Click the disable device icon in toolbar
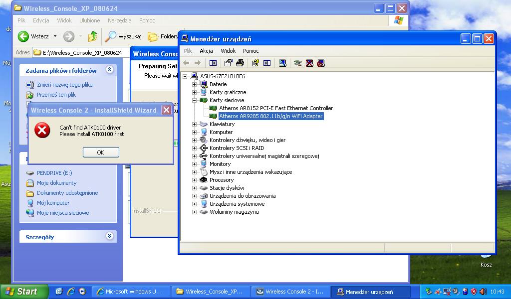The height and width of the screenshot is (299, 511). pyautogui.click(x=321, y=63)
